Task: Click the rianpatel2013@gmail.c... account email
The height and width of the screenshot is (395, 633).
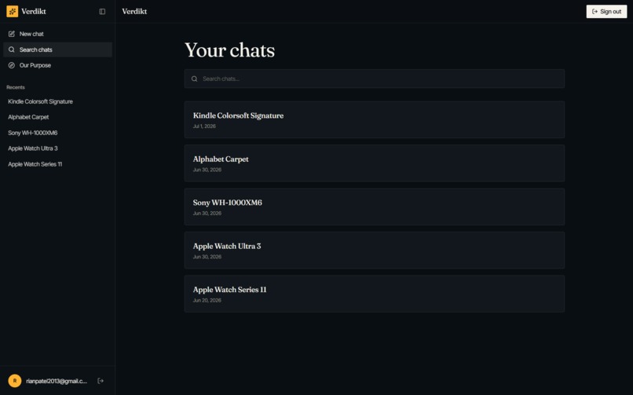Action: [x=57, y=381]
